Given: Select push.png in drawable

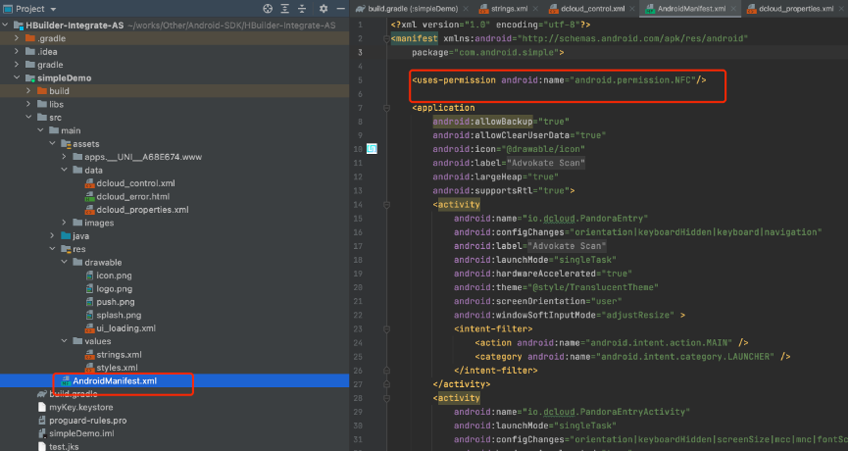Looking at the screenshot, I should 116,302.
